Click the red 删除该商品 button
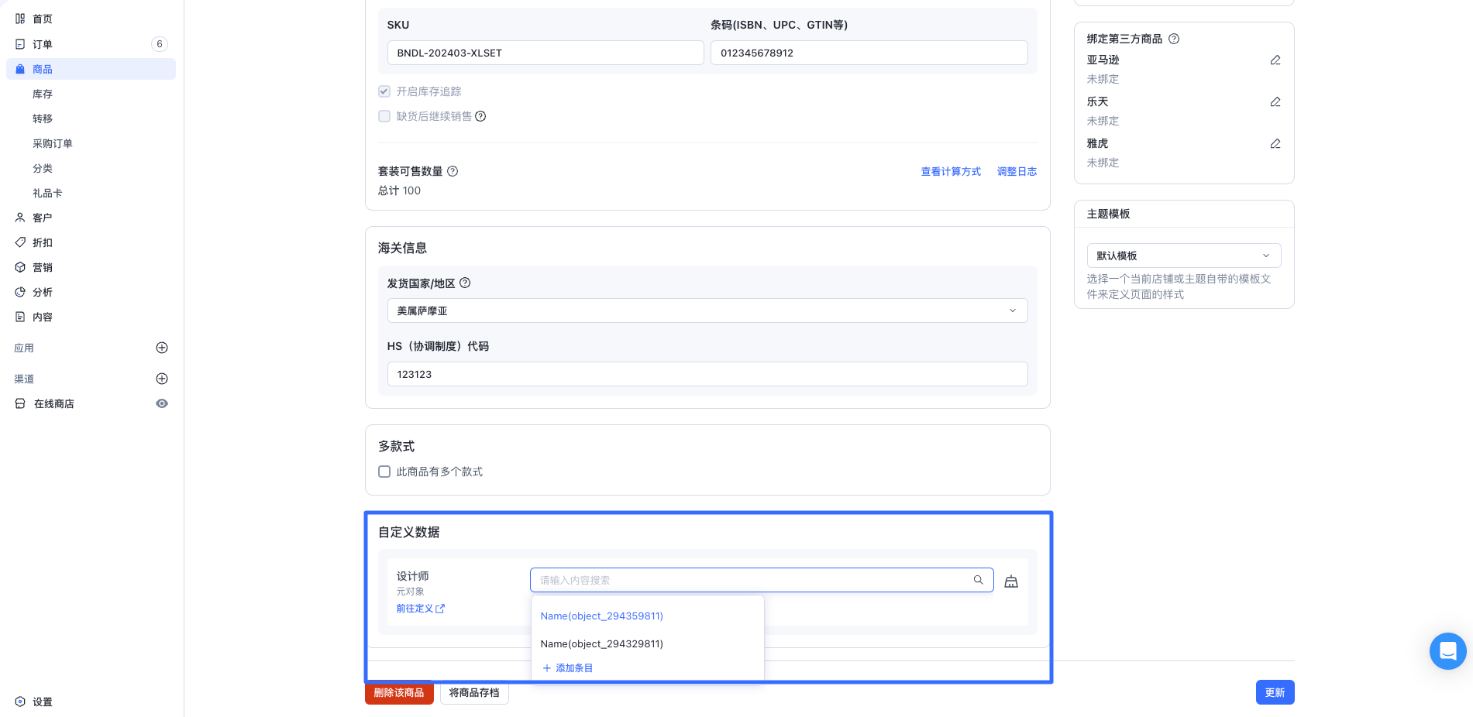This screenshot has height=717, width=1473. 399,692
